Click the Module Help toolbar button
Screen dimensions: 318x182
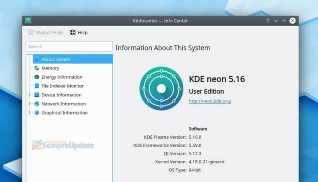pos(45,33)
